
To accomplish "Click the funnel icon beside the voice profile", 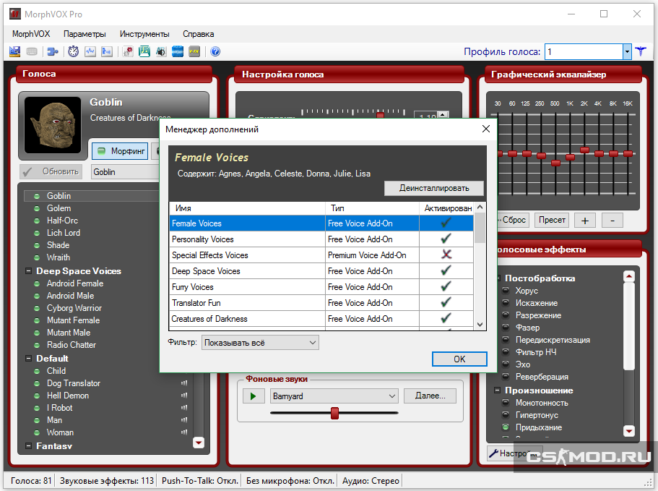I will [641, 51].
